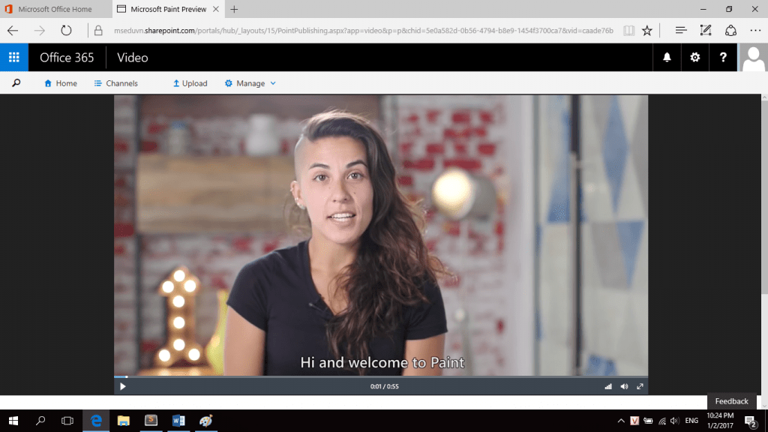Image resolution: width=768 pixels, height=432 pixels.
Task: Open the Share icon in Edge
Action: coord(730,30)
